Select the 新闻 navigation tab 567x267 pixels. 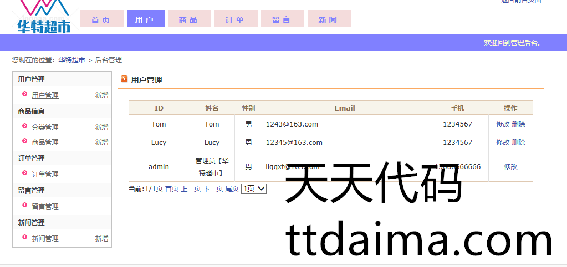(328, 19)
